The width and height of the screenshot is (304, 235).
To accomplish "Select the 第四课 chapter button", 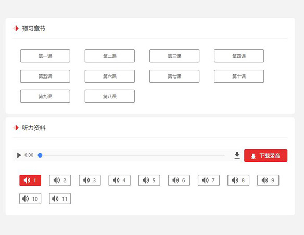I will click(x=239, y=56).
